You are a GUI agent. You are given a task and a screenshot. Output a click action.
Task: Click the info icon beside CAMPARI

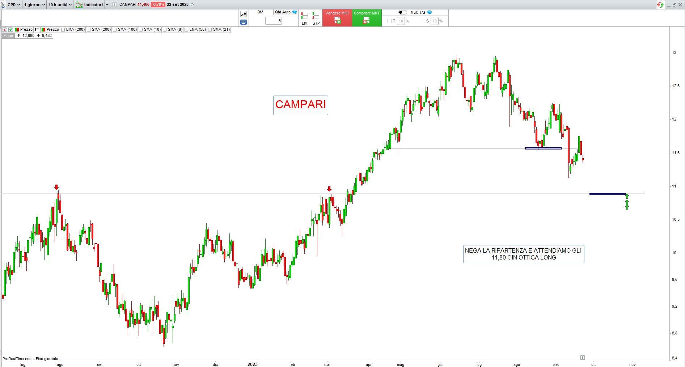(x=115, y=5)
